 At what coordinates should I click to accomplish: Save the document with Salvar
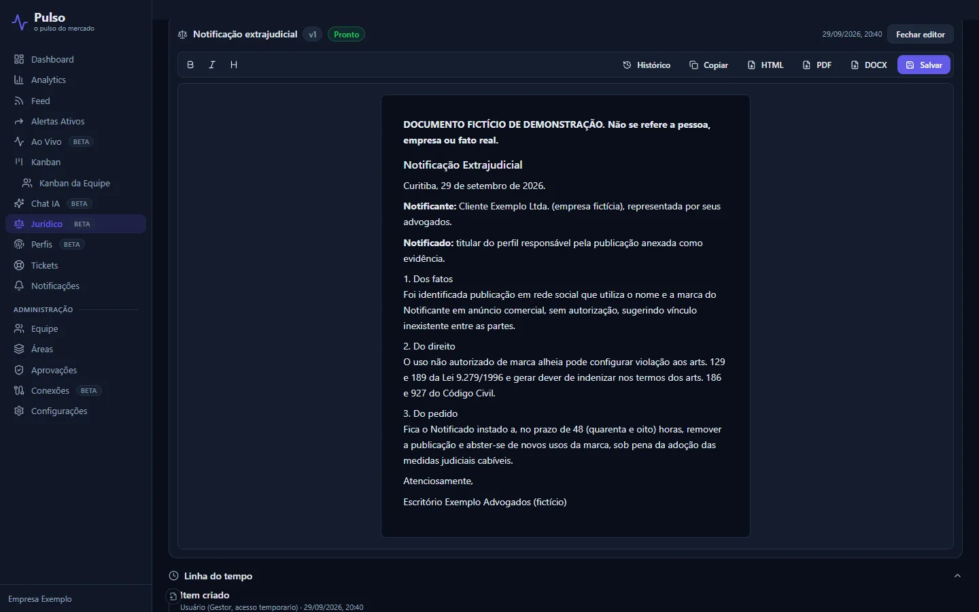click(924, 65)
